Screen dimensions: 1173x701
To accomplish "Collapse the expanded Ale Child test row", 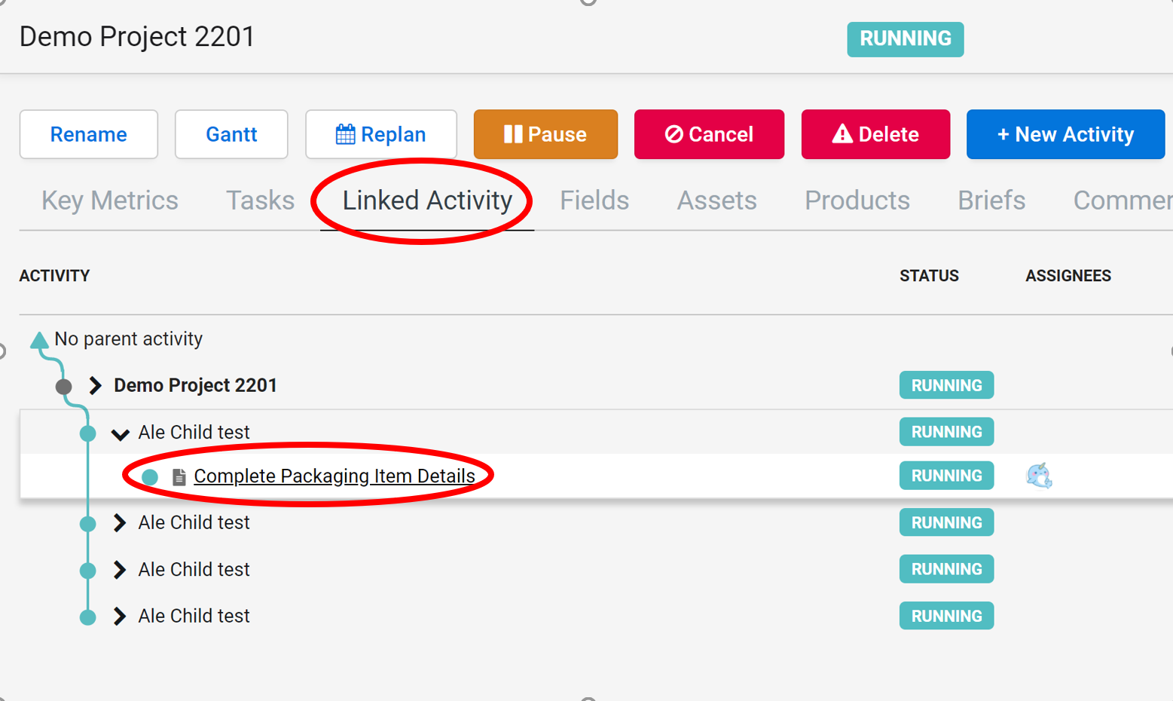I will coord(120,433).
